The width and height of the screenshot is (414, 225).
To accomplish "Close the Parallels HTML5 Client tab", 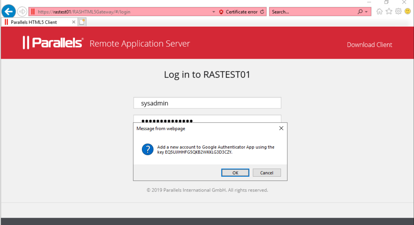I will pos(74,22).
